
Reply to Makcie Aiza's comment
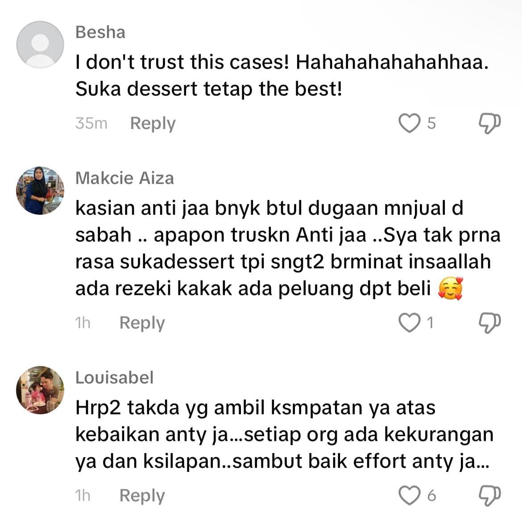coord(142,323)
